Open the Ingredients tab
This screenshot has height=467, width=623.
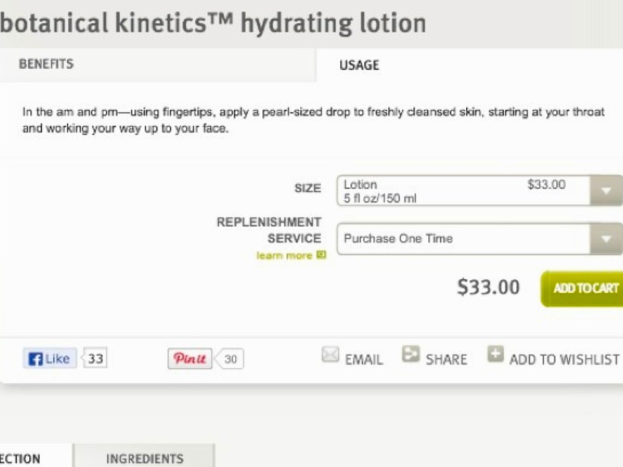click(x=145, y=458)
